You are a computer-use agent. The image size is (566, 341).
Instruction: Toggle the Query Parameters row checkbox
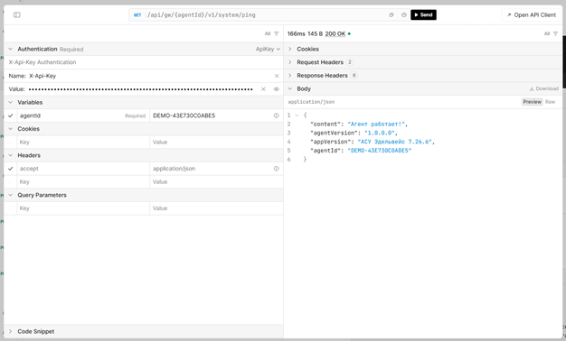click(x=11, y=208)
